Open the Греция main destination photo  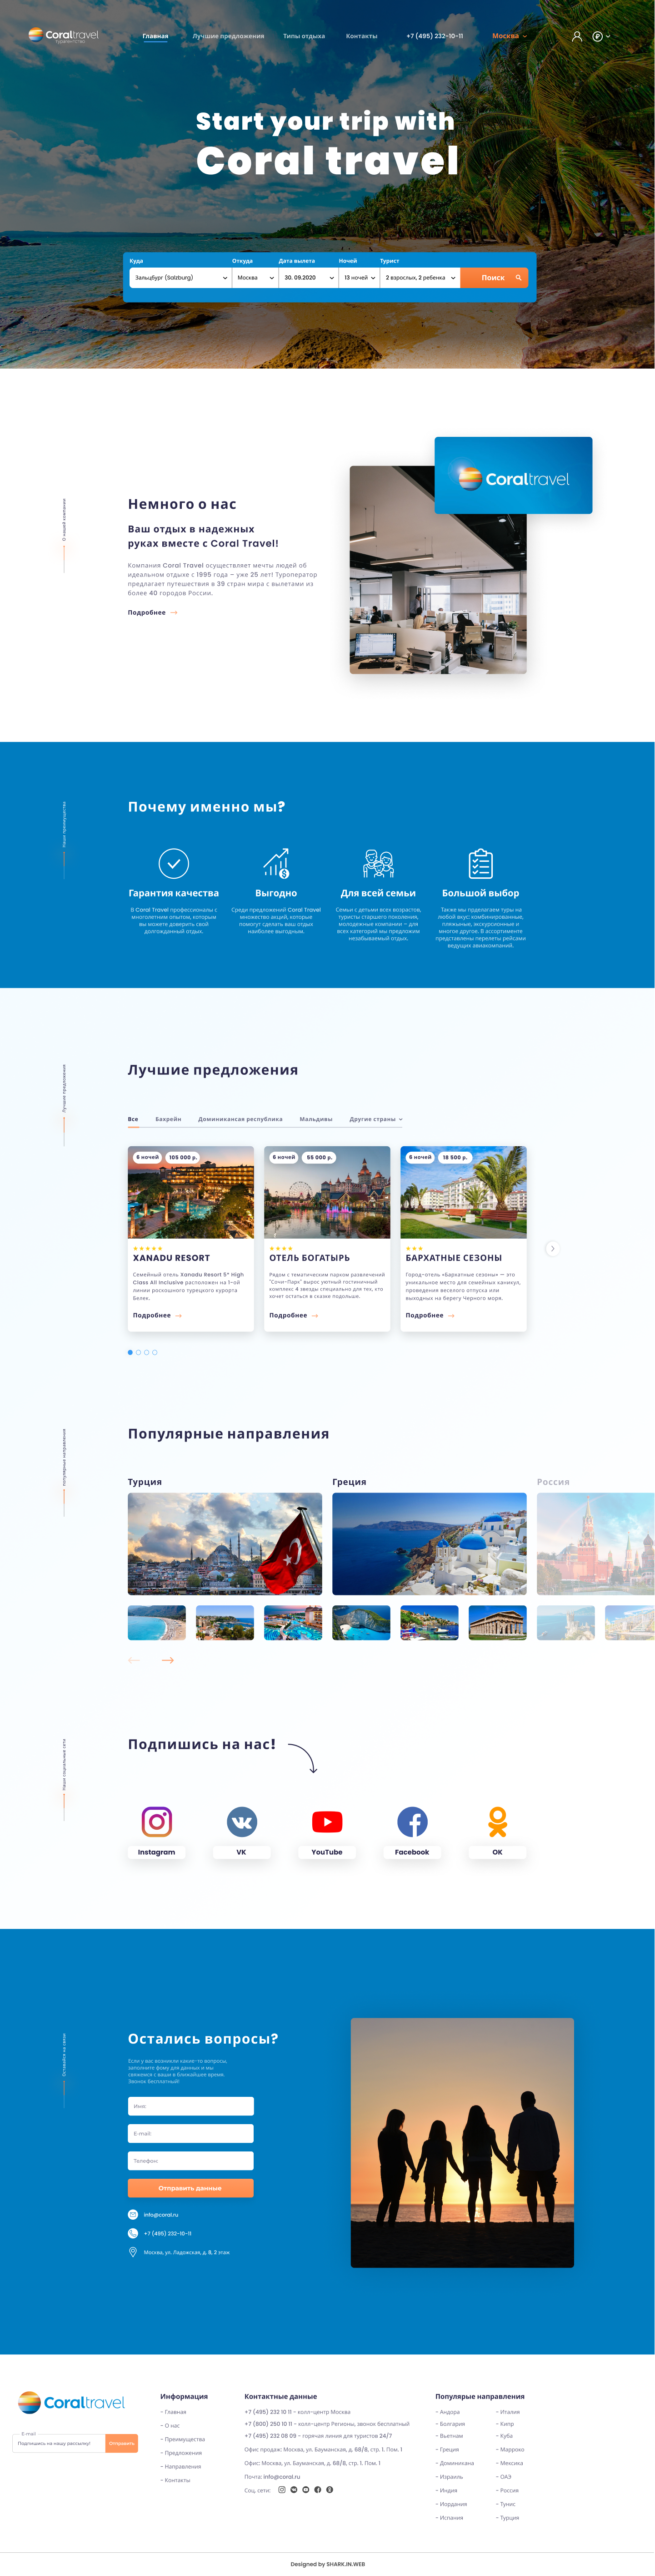coord(430,1543)
